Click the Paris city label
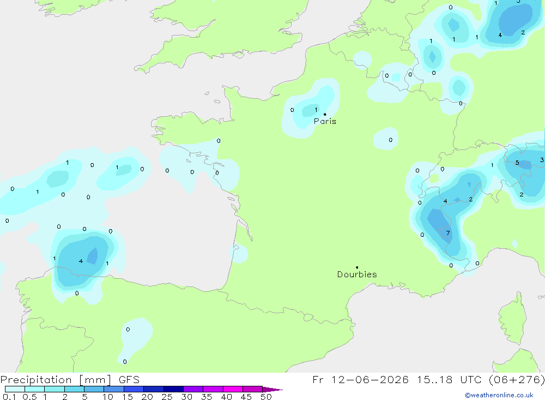This screenshot has height=400, width=545. 325,121
